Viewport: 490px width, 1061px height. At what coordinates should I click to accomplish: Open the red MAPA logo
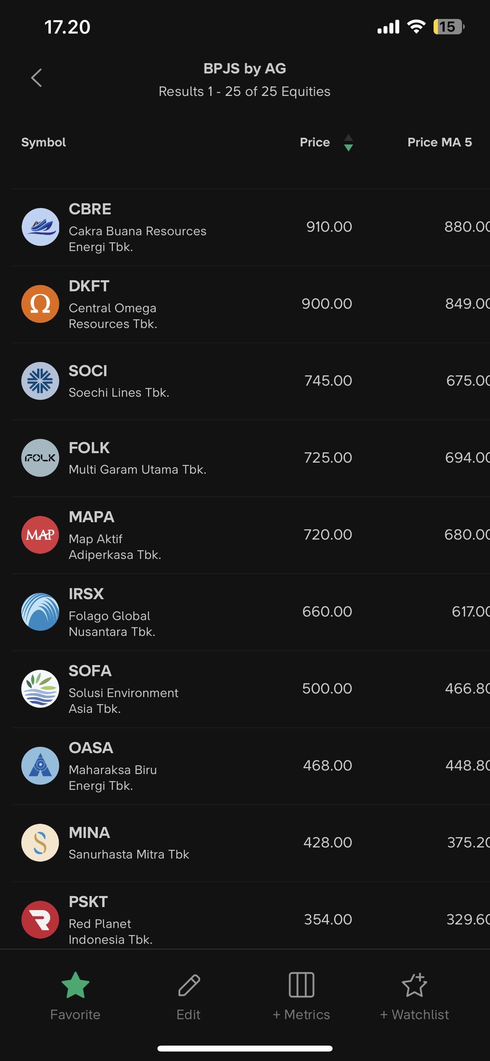click(40, 534)
